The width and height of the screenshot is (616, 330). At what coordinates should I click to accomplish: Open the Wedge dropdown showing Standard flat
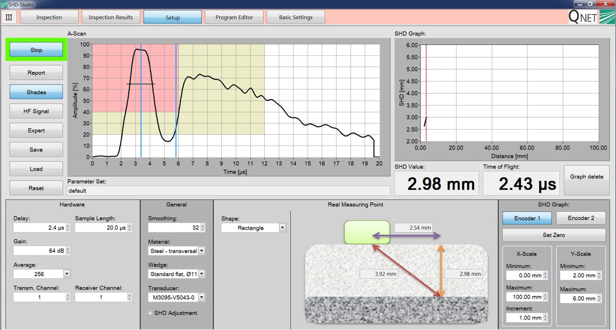pyautogui.click(x=203, y=274)
